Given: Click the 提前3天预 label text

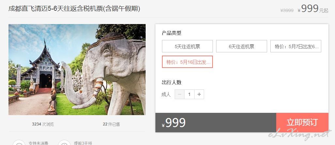Looking at the screenshot, I should tap(83, 143).
